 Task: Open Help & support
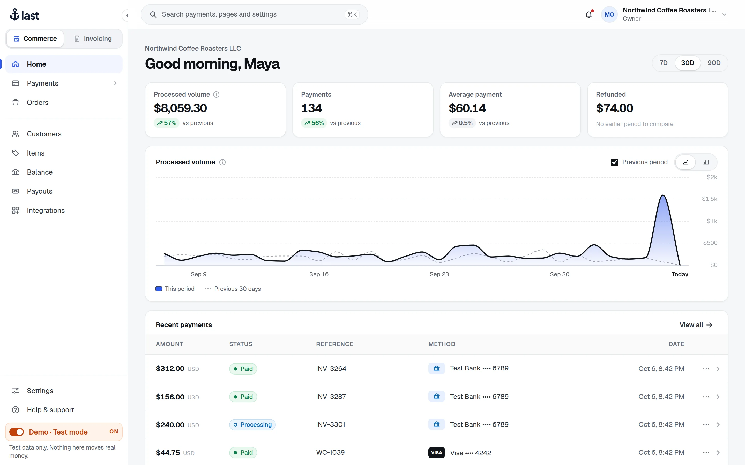pos(64,410)
